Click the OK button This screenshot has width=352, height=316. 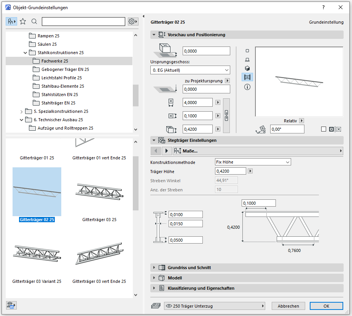pyautogui.click(x=326, y=306)
